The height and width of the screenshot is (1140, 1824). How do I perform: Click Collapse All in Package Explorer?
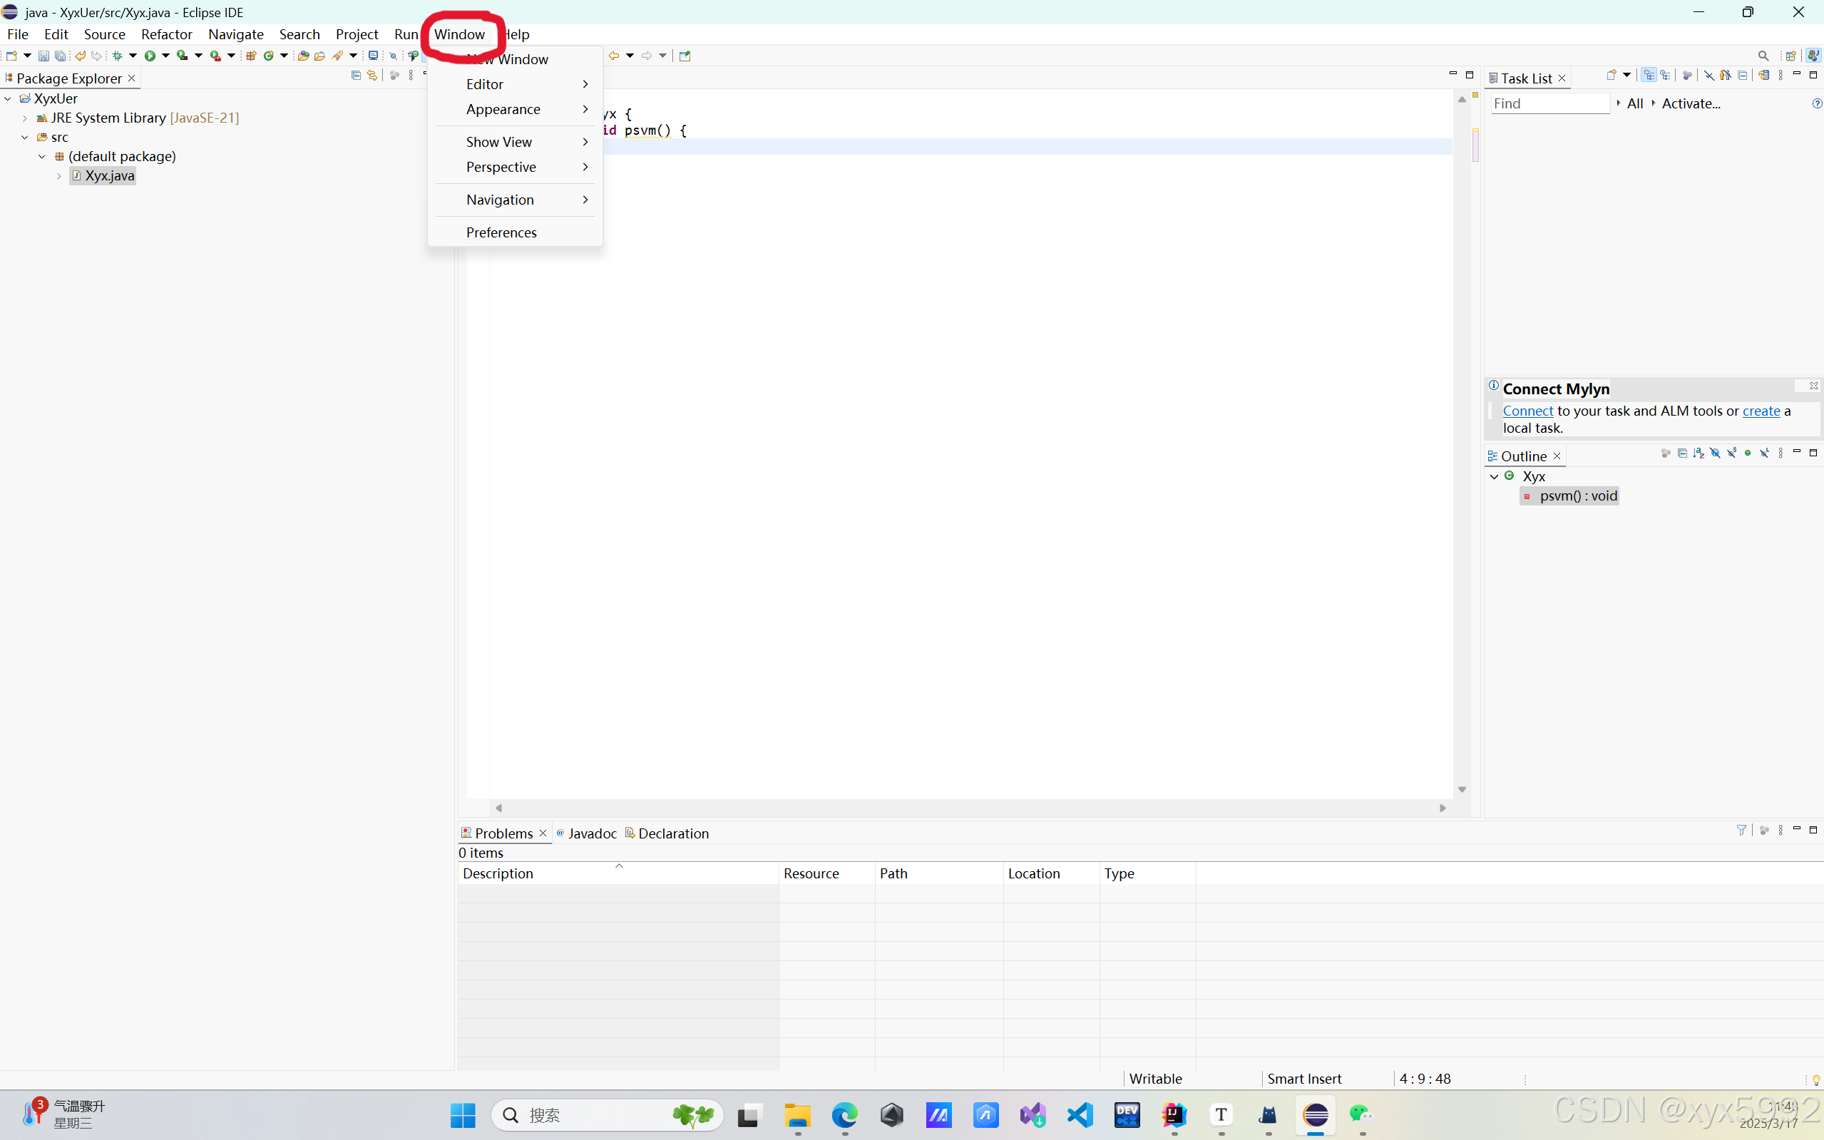tap(356, 76)
